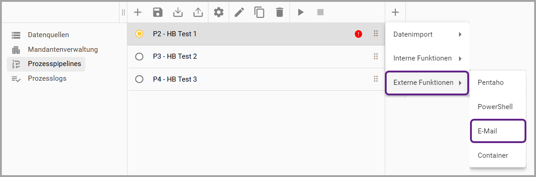The height and width of the screenshot is (177, 536).
Task: Open pipeline settings gear icon
Action: click(219, 12)
